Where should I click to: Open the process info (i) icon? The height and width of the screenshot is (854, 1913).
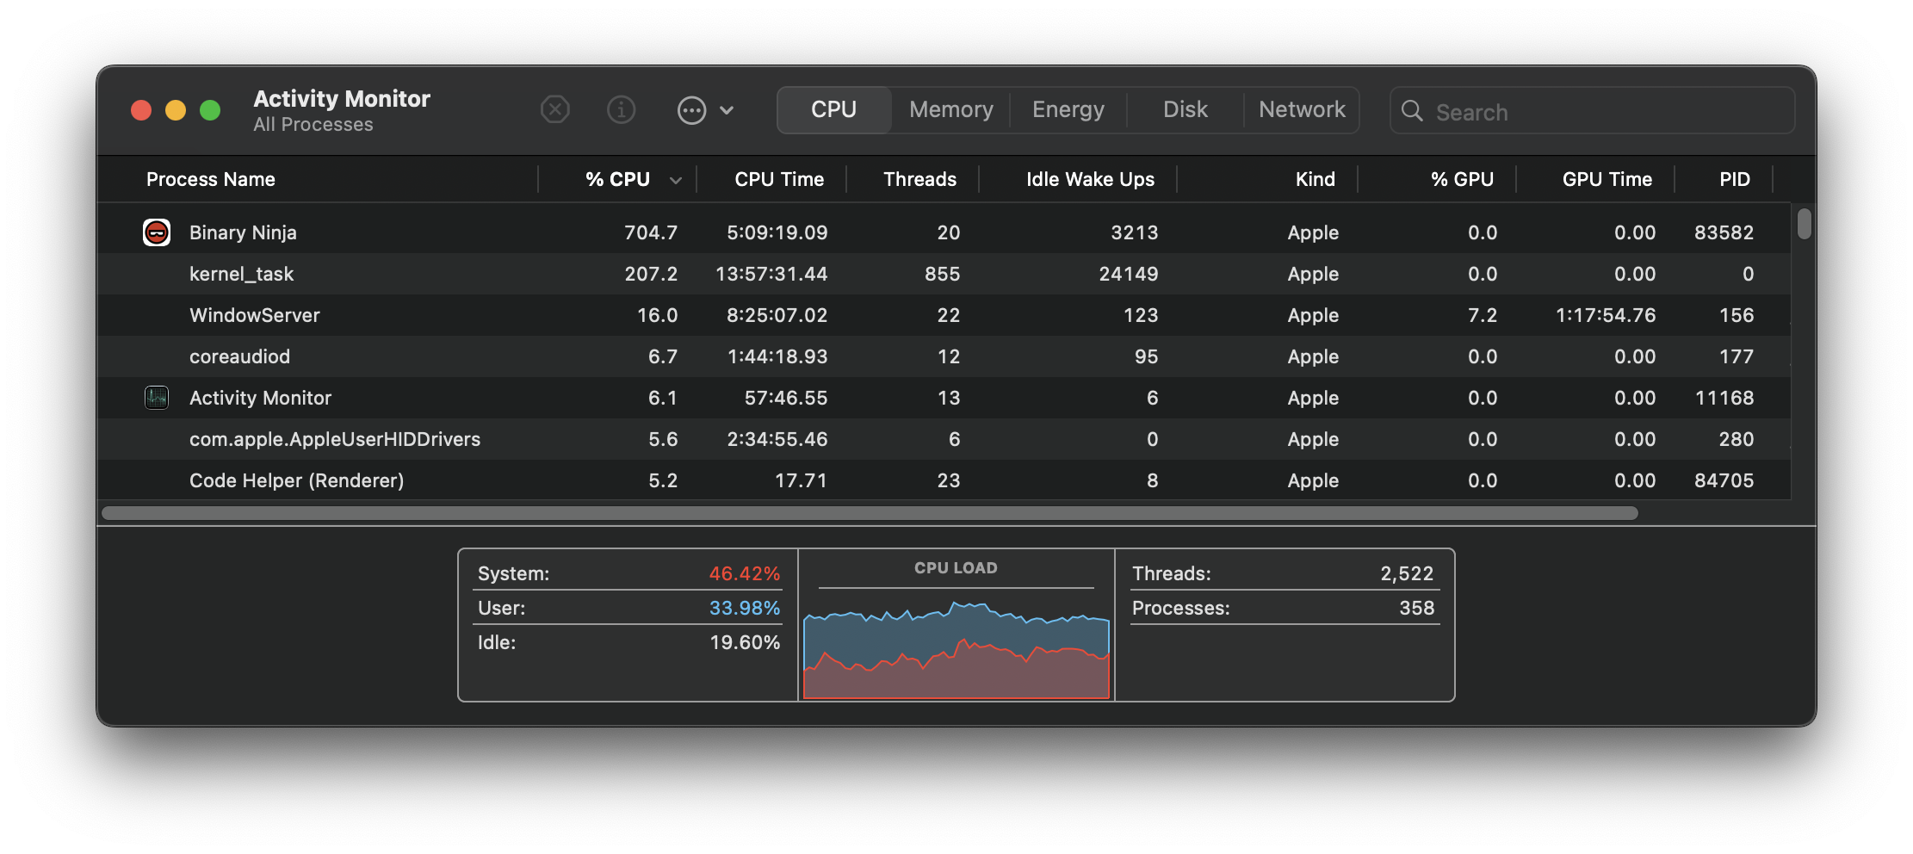point(621,110)
